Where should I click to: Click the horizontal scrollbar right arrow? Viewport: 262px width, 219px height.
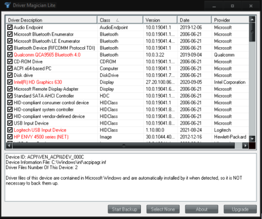(245, 146)
